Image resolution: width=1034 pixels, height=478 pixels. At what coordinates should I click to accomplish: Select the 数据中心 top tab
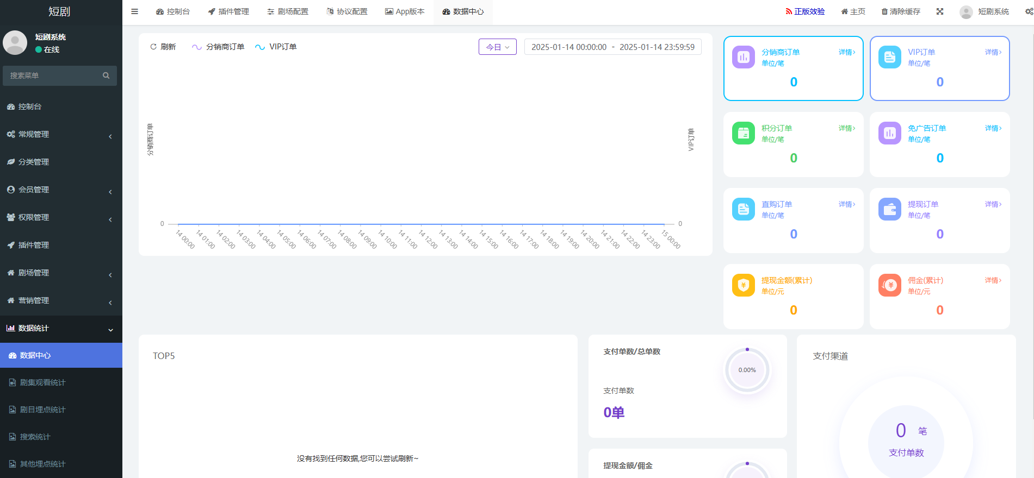[463, 11]
